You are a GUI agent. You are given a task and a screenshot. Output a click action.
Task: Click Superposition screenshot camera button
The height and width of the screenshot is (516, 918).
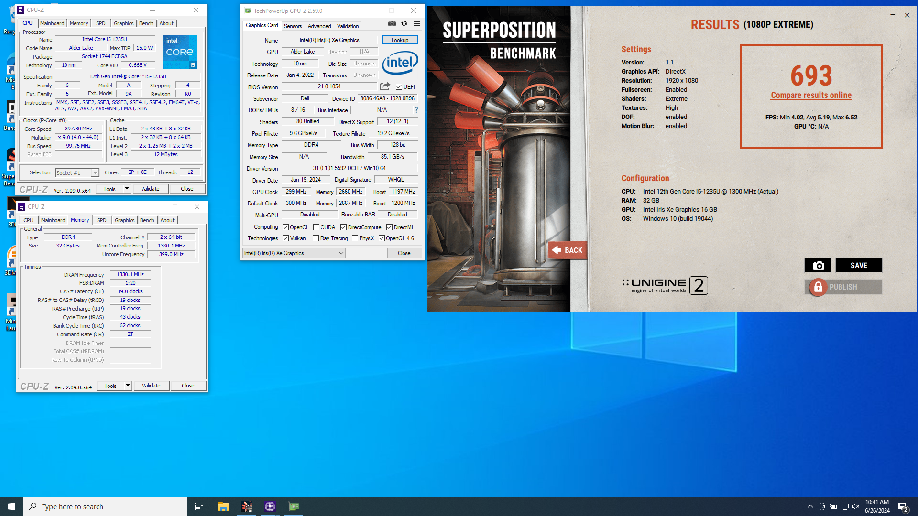click(x=818, y=266)
